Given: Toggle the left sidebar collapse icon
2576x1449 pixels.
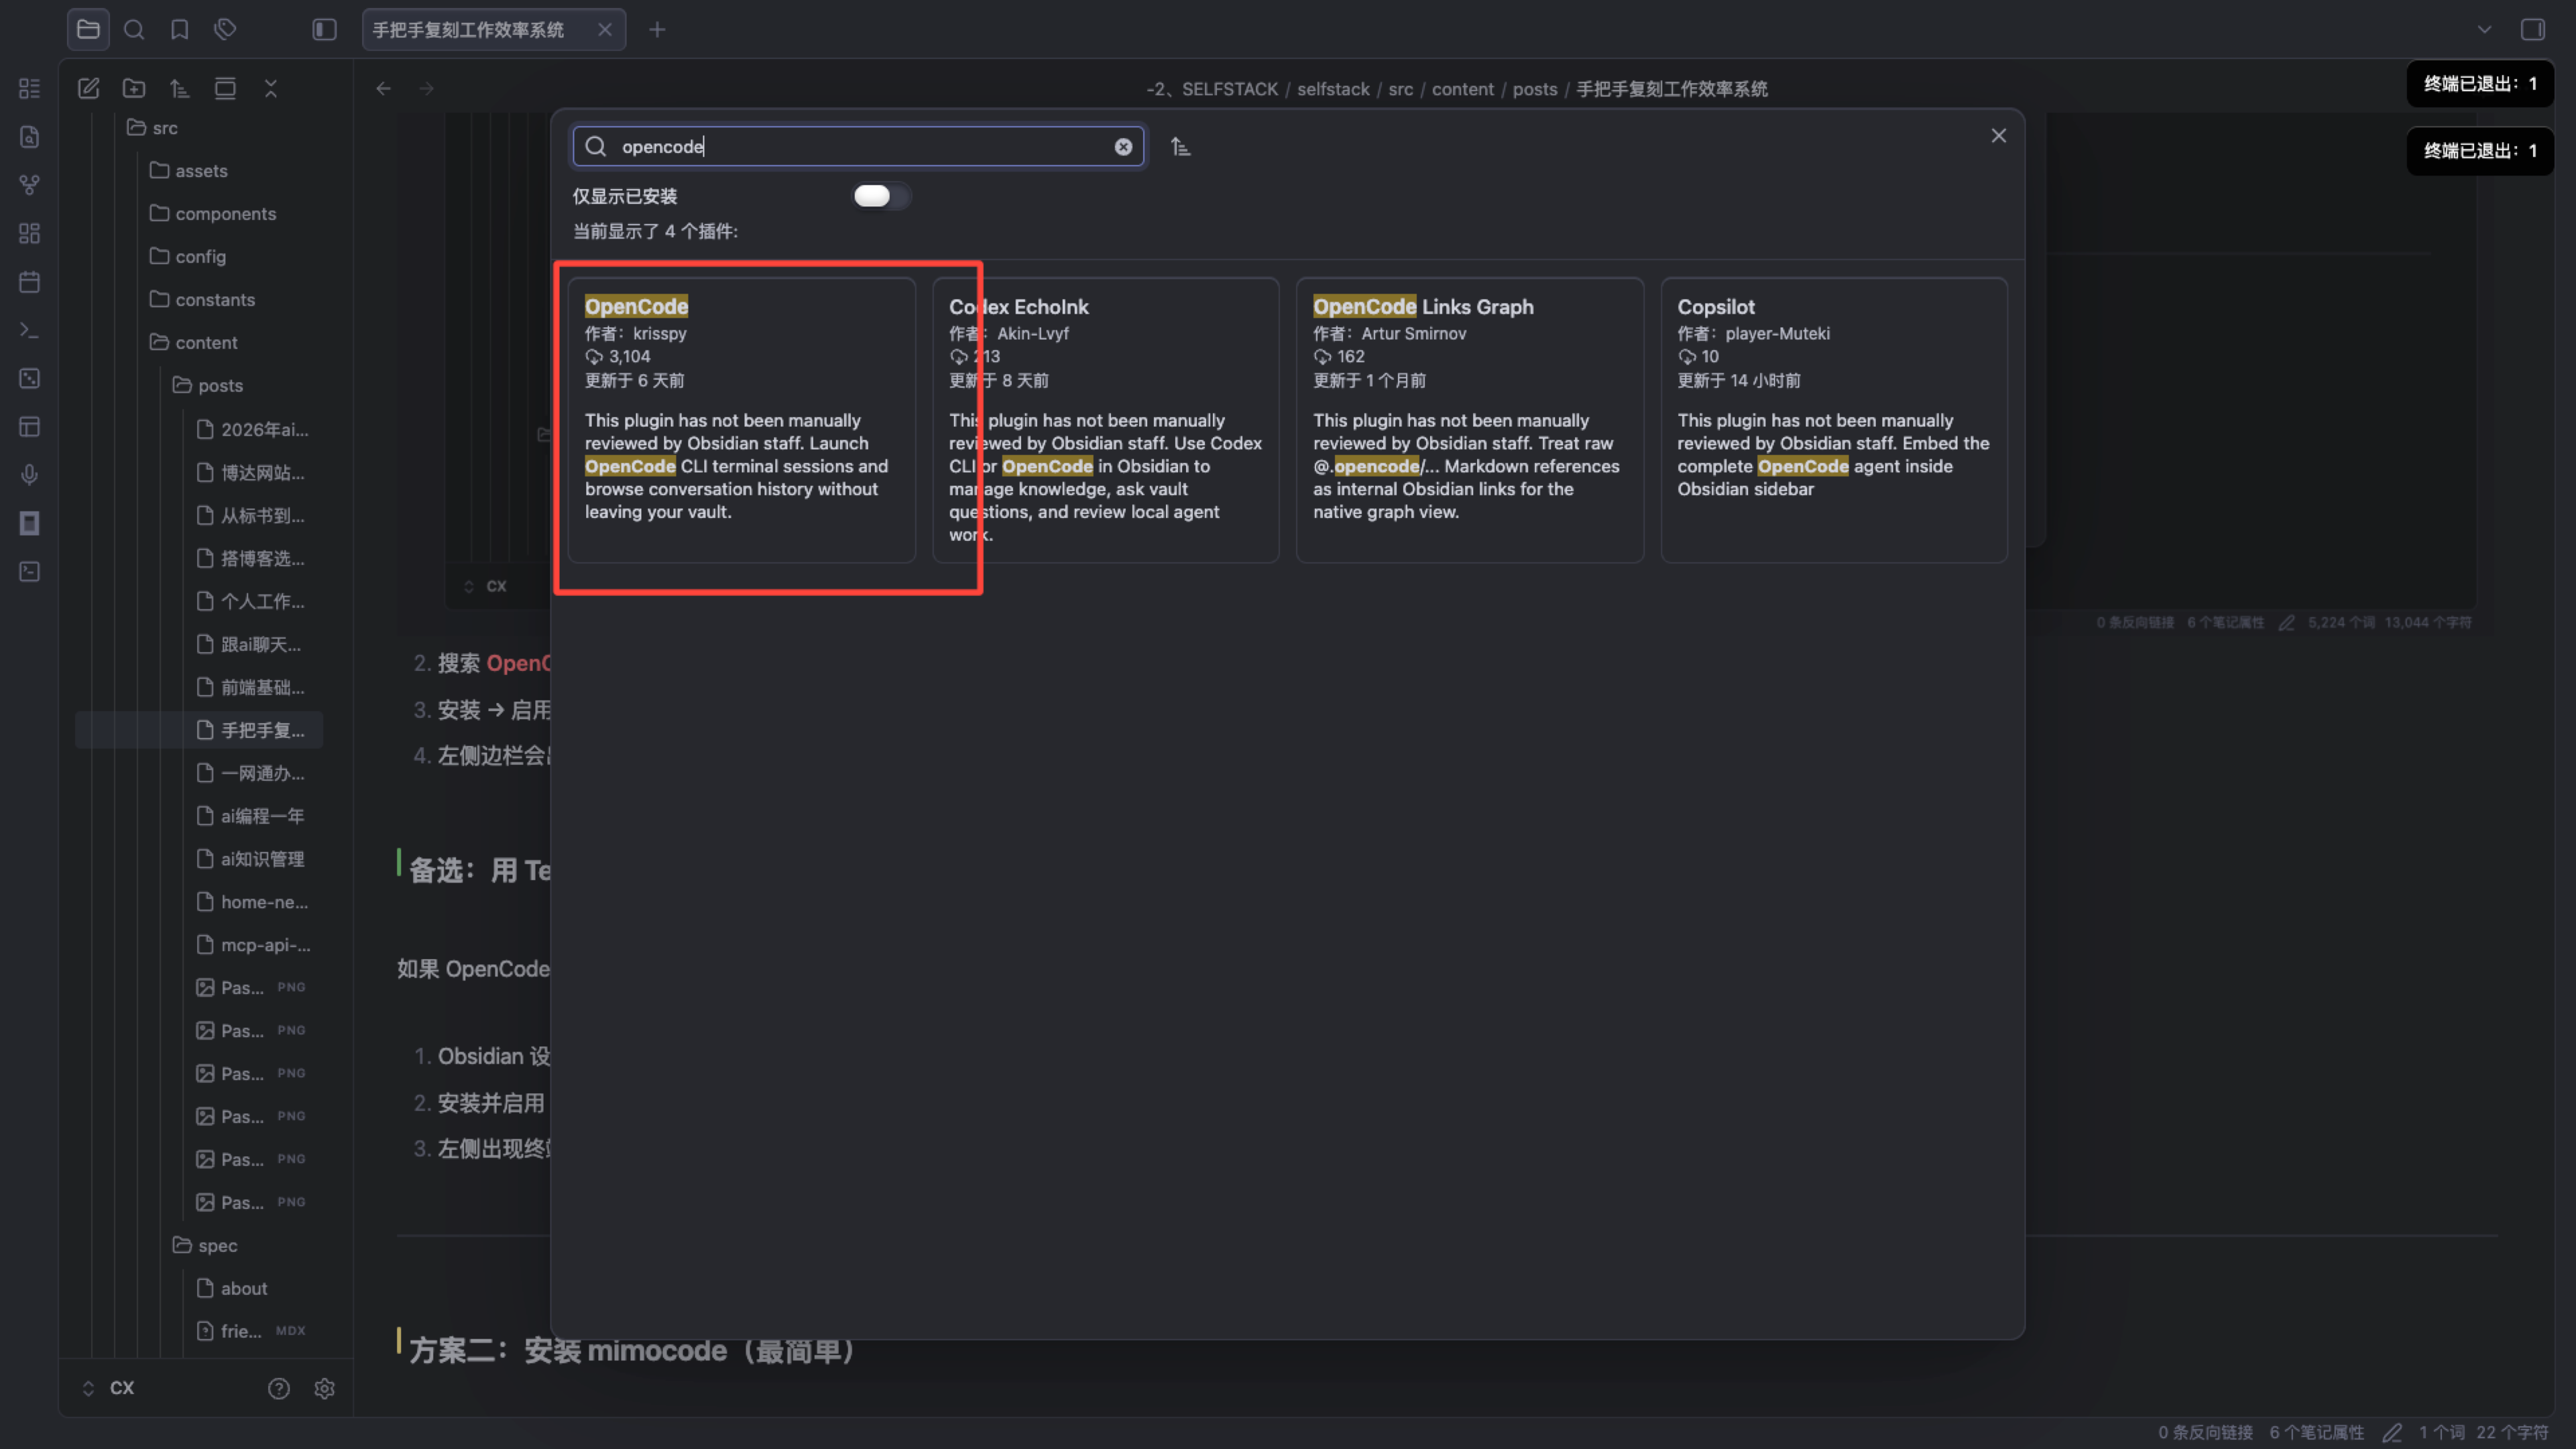Looking at the screenshot, I should pyautogui.click(x=324, y=29).
